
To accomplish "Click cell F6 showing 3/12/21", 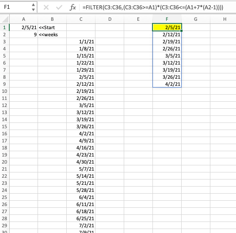I will point(167,63).
